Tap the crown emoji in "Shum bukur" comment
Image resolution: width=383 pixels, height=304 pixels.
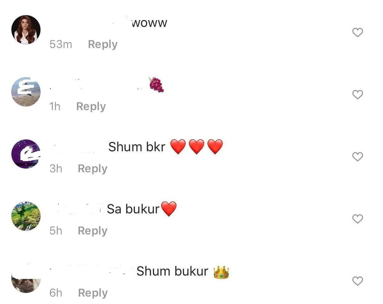[221, 272]
